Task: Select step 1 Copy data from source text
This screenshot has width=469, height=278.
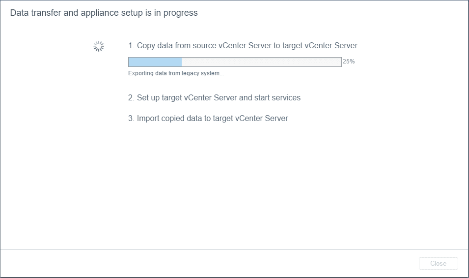Action: pyautogui.click(x=243, y=46)
